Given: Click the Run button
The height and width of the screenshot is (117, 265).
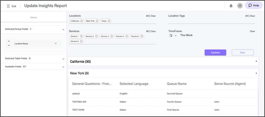Looking at the screenshot, I should [242, 52].
